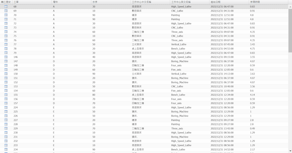292x153 pixels.
Task: Sort by the 進站日期 column header
Action: tap(215, 2)
